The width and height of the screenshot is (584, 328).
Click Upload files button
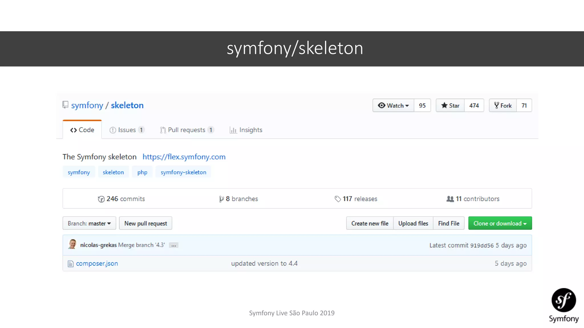pyautogui.click(x=413, y=223)
